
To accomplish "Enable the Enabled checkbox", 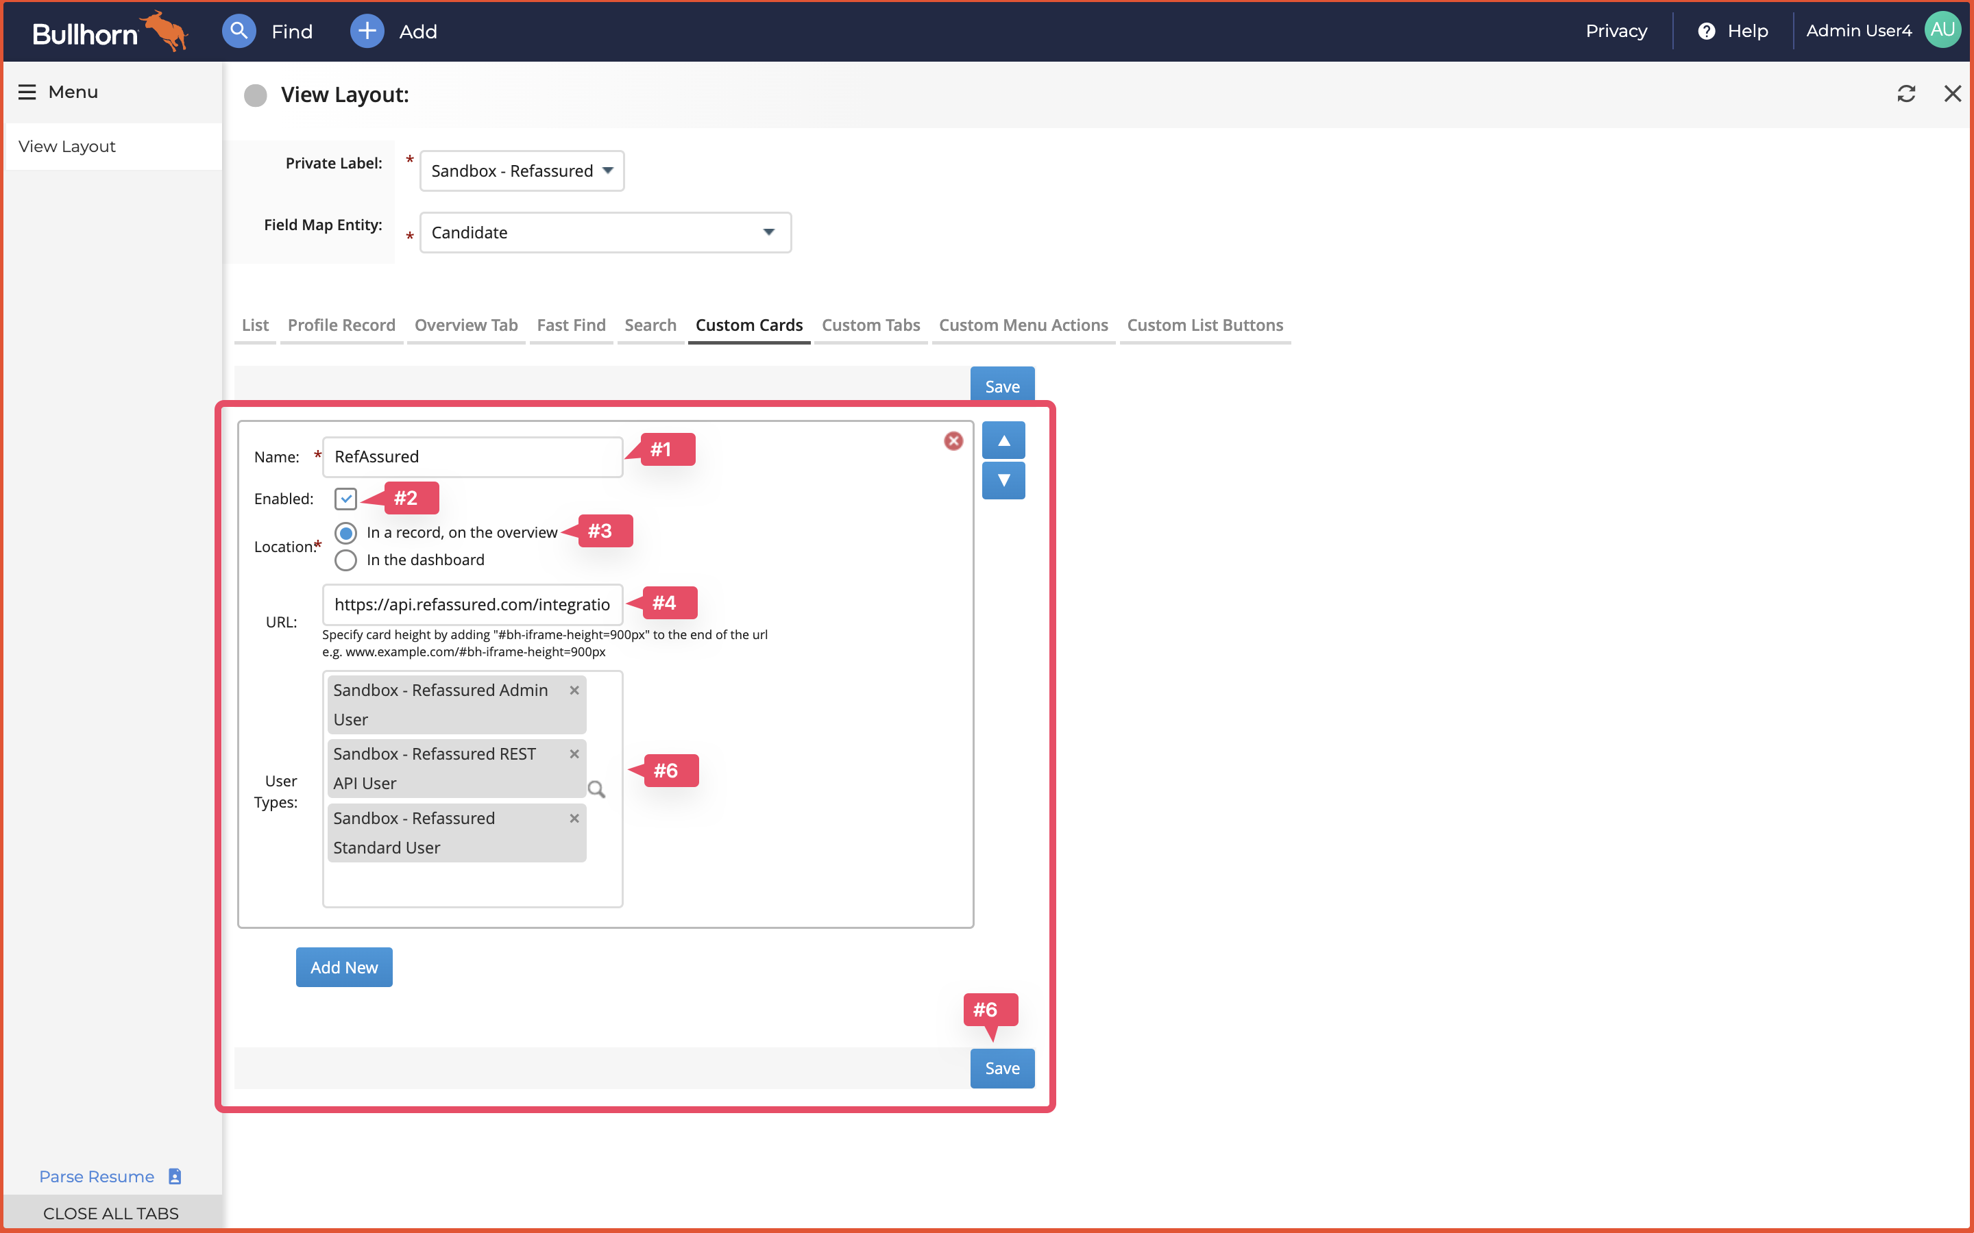I will tap(345, 498).
